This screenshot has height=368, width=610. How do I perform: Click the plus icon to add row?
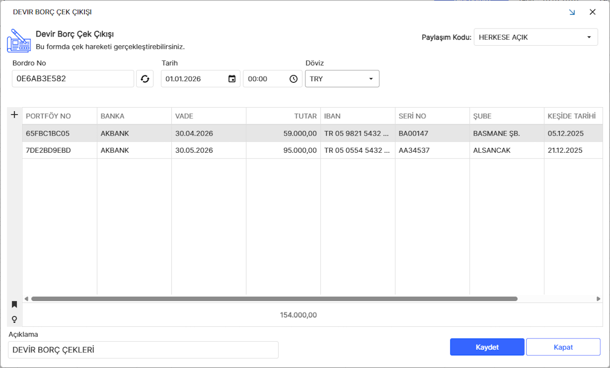(14, 115)
